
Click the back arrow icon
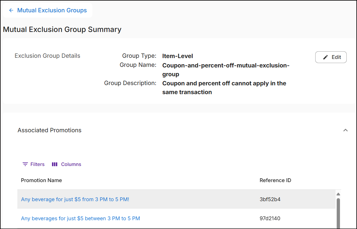(x=11, y=11)
